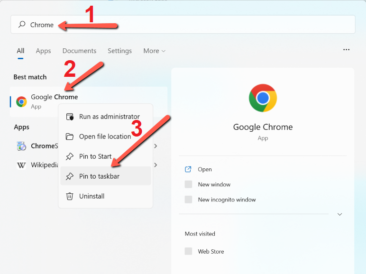
Task: Open the three-dots options menu
Action: click(347, 50)
